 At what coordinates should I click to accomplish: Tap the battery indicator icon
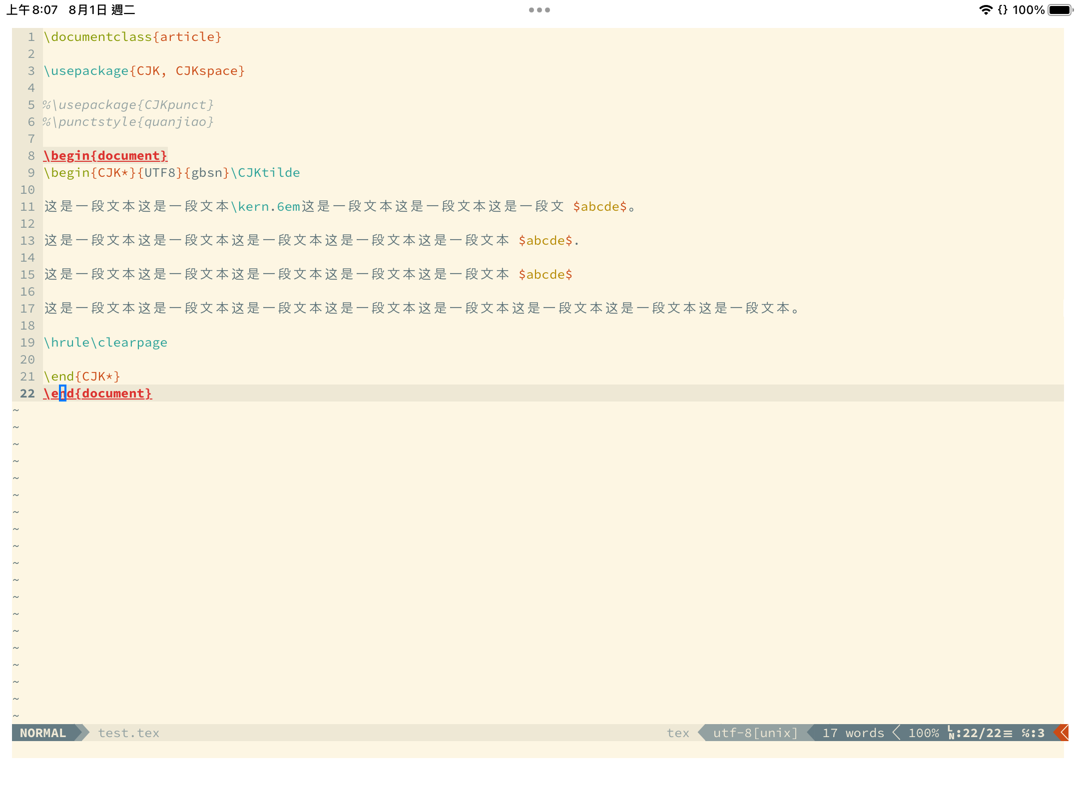coord(1060,10)
